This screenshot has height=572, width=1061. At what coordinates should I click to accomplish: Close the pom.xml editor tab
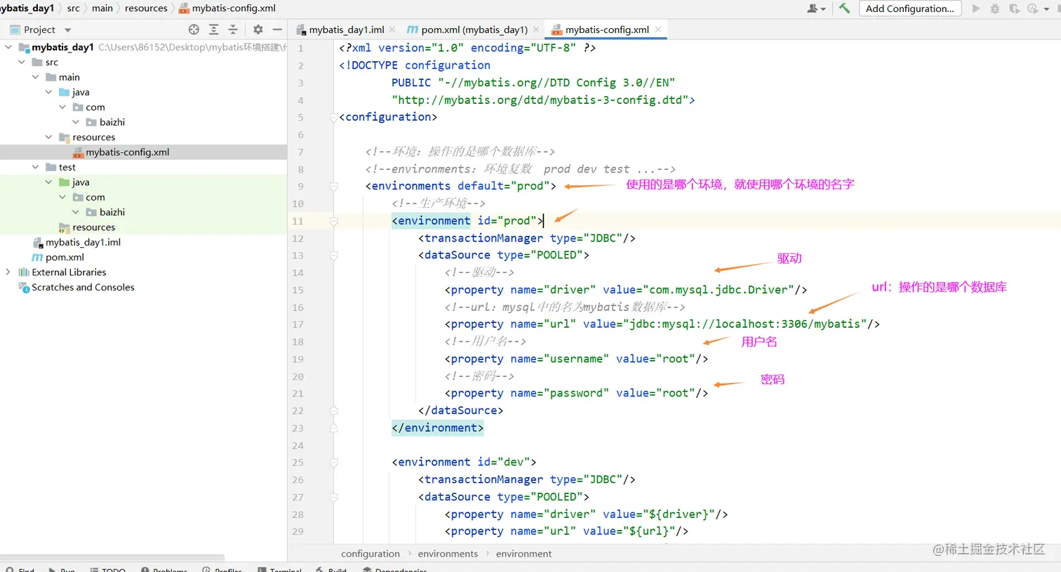tap(536, 29)
